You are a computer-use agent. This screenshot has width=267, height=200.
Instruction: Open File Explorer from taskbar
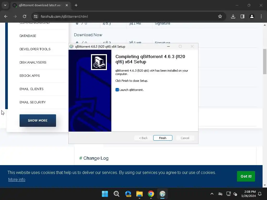pyautogui.click(x=139, y=194)
